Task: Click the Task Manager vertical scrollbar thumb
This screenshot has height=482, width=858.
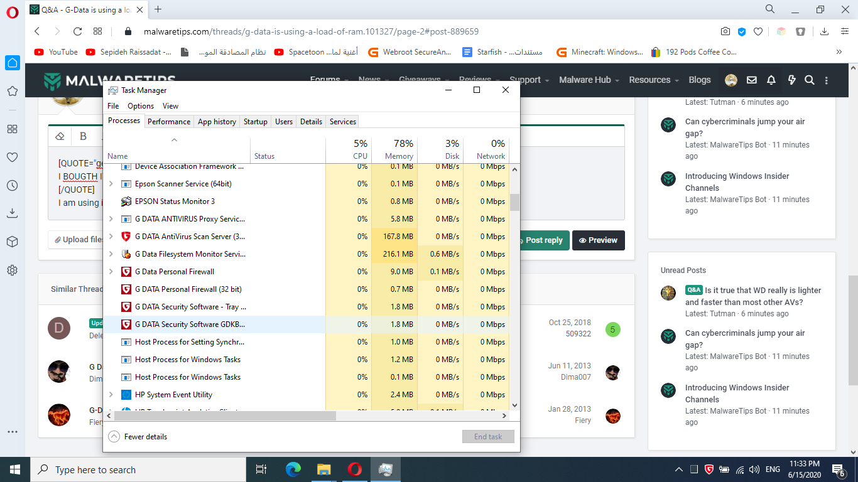Action: (x=514, y=203)
